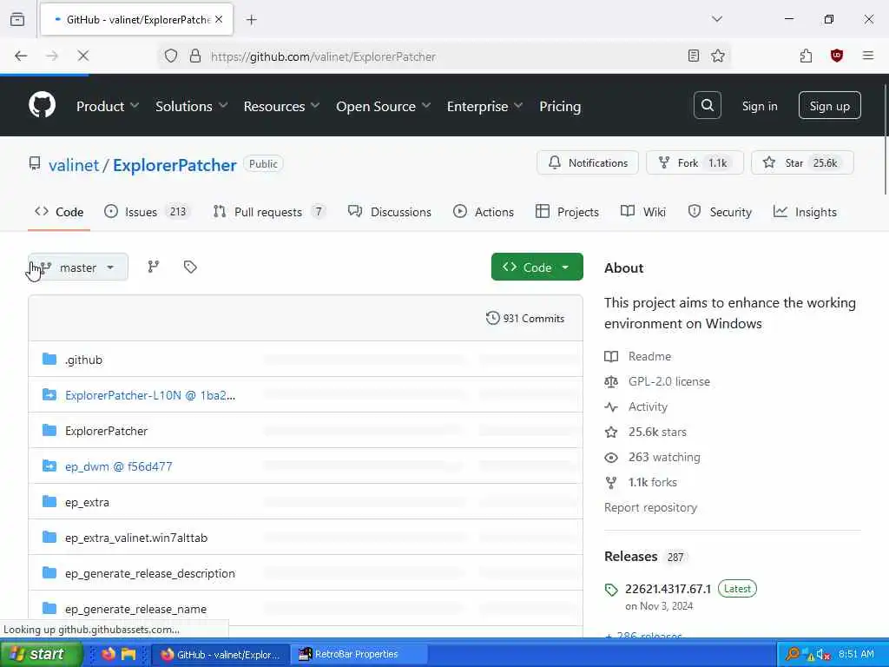Bookmark this page with the star icon
The height and width of the screenshot is (667, 889).
click(718, 56)
